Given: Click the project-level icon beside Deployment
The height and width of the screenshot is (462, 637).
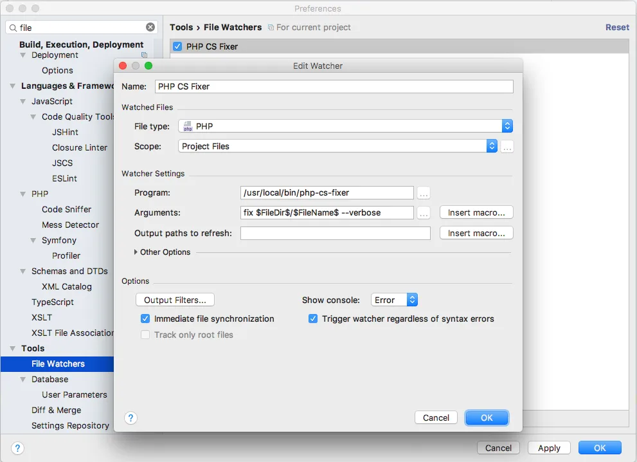Looking at the screenshot, I should point(144,55).
